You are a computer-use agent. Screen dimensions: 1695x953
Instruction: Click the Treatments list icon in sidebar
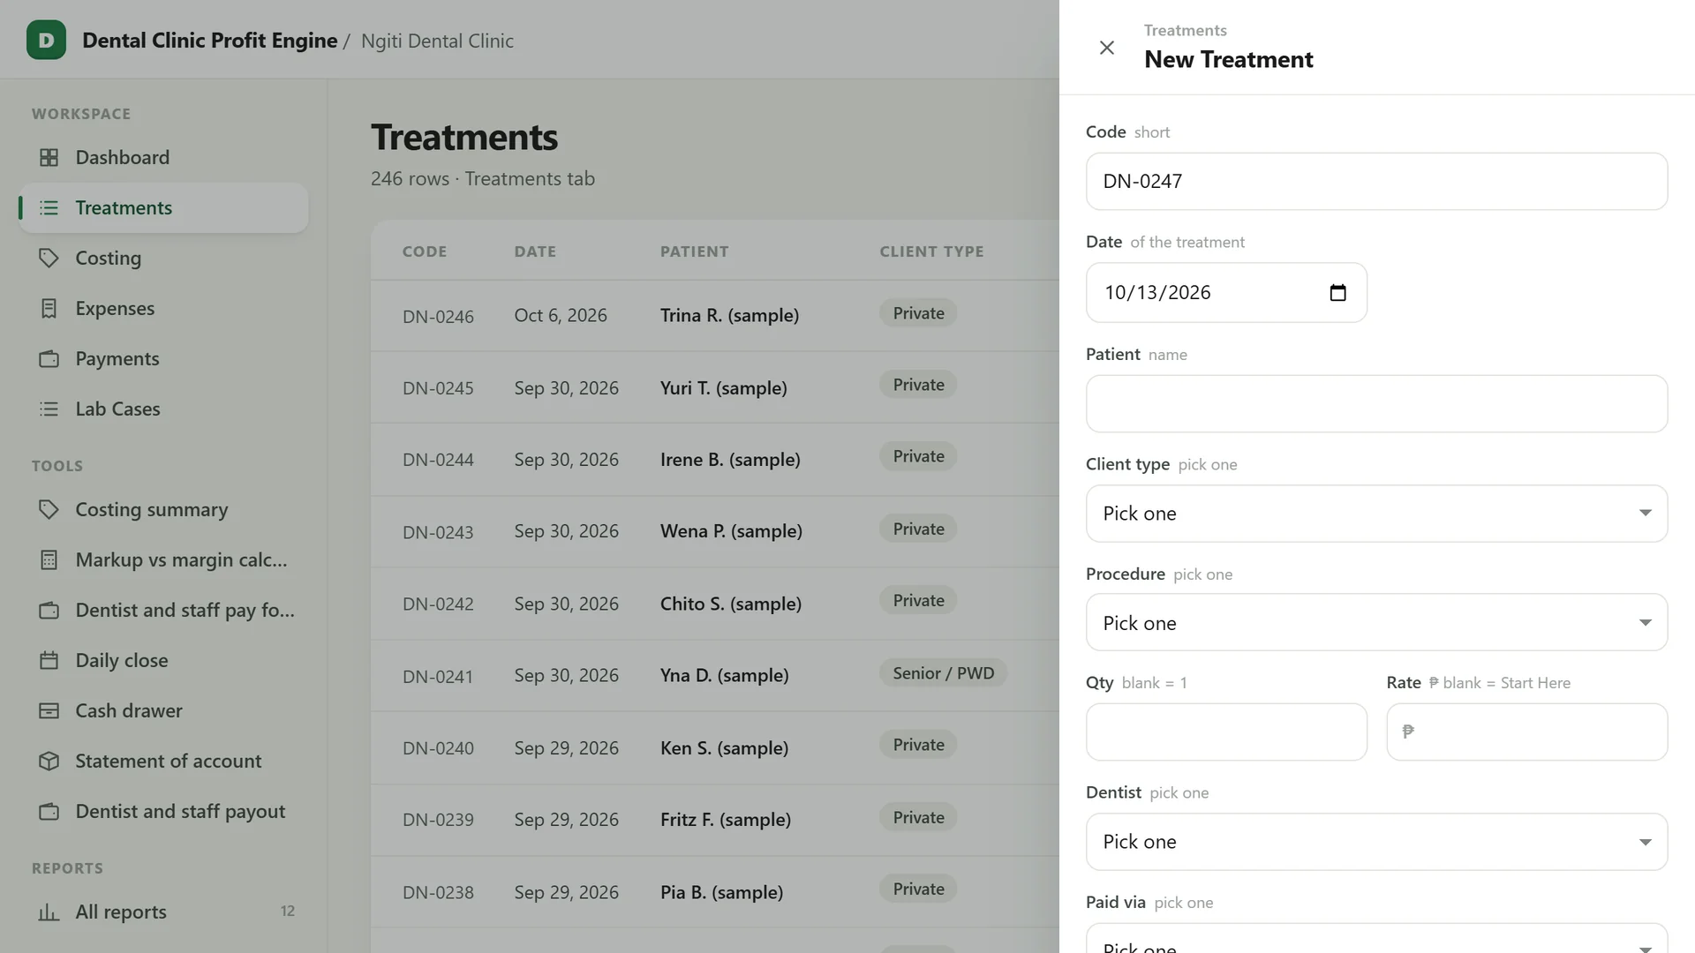tap(49, 207)
